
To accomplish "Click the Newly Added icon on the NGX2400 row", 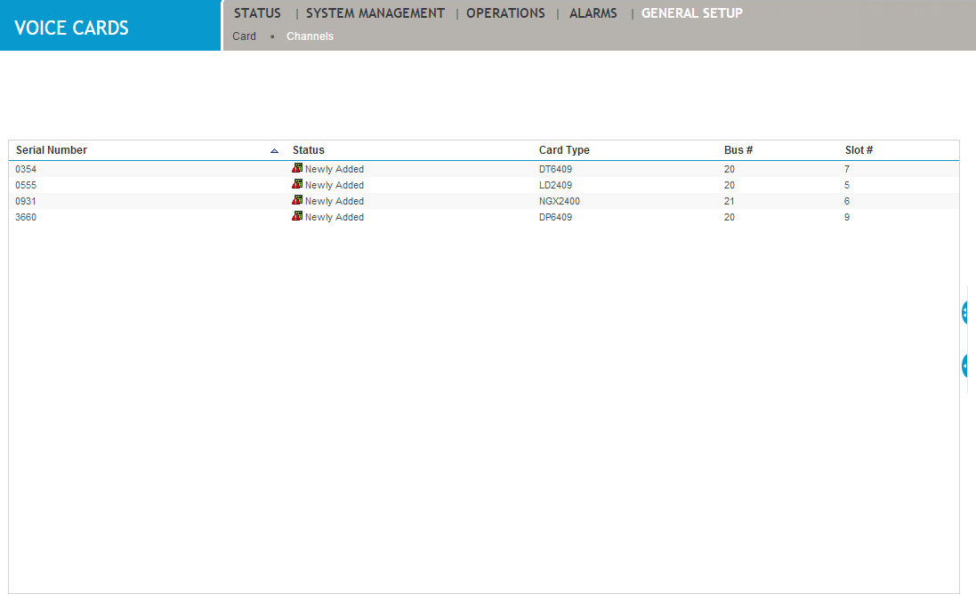I will [x=296, y=200].
